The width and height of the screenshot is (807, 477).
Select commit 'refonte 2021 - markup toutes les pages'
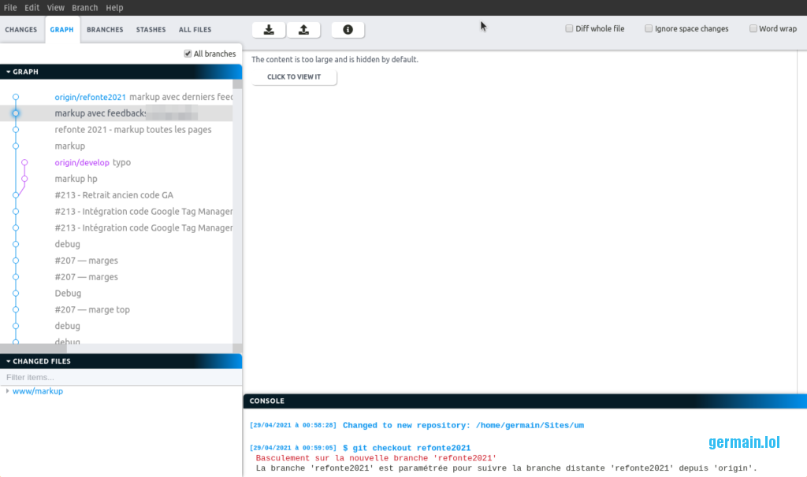pos(133,130)
